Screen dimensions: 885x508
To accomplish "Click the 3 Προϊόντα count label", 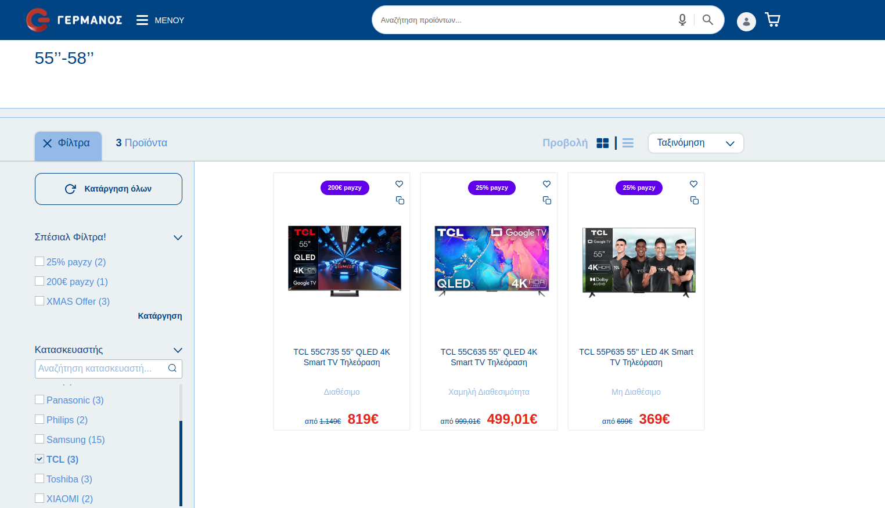I will pyautogui.click(x=141, y=143).
